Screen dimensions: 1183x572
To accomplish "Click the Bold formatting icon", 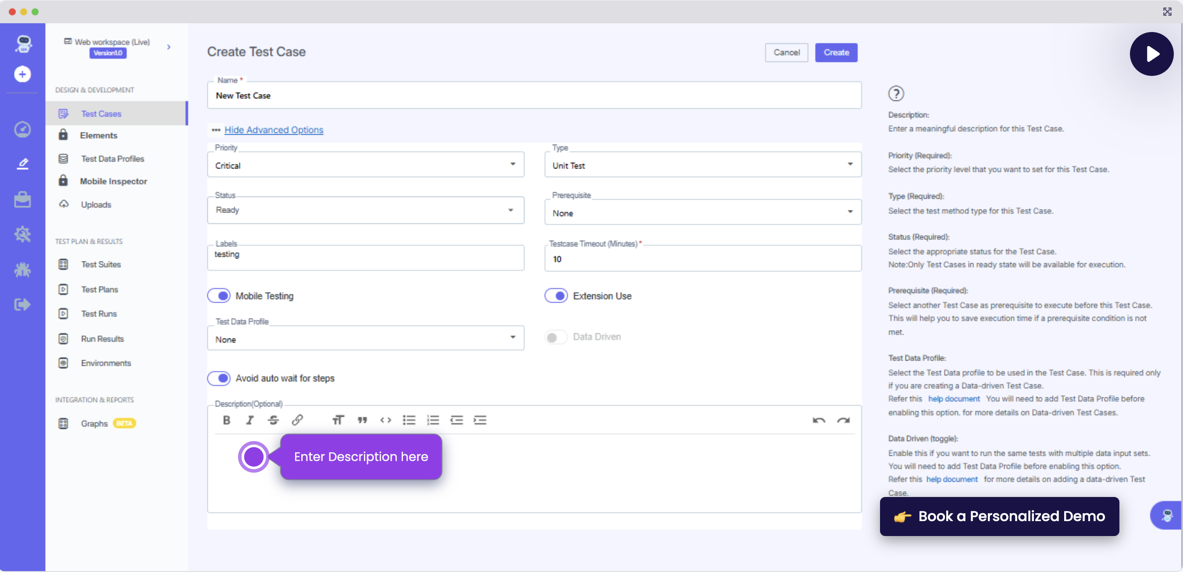I will point(226,420).
